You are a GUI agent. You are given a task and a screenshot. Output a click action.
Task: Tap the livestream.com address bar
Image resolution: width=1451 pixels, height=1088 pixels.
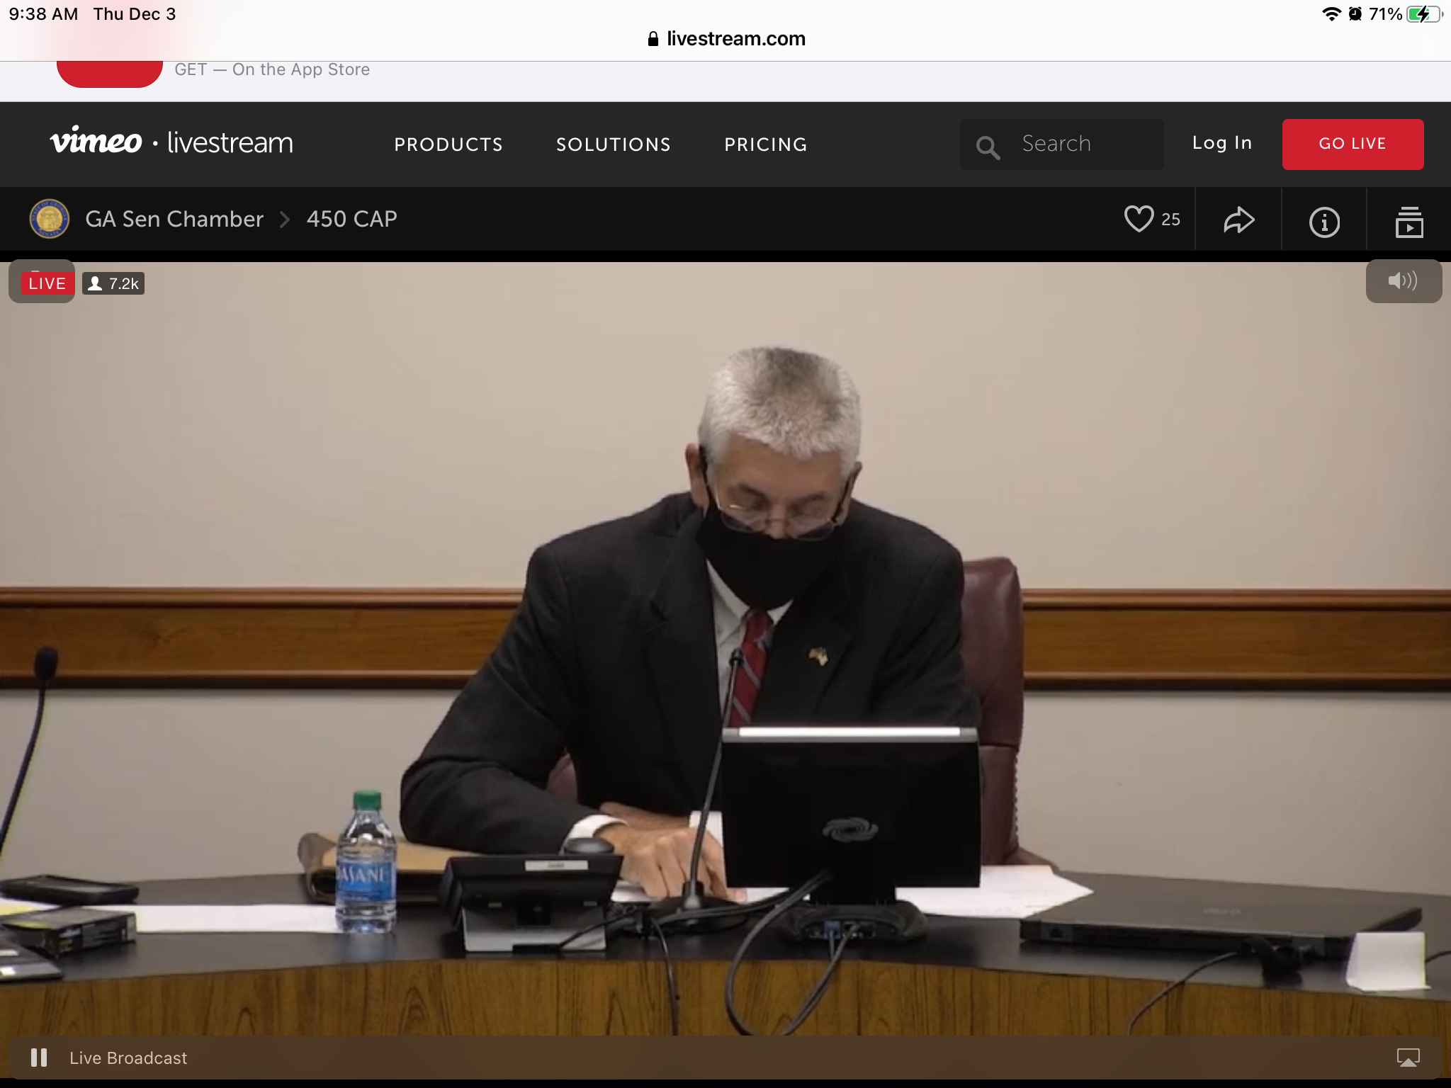[727, 38]
